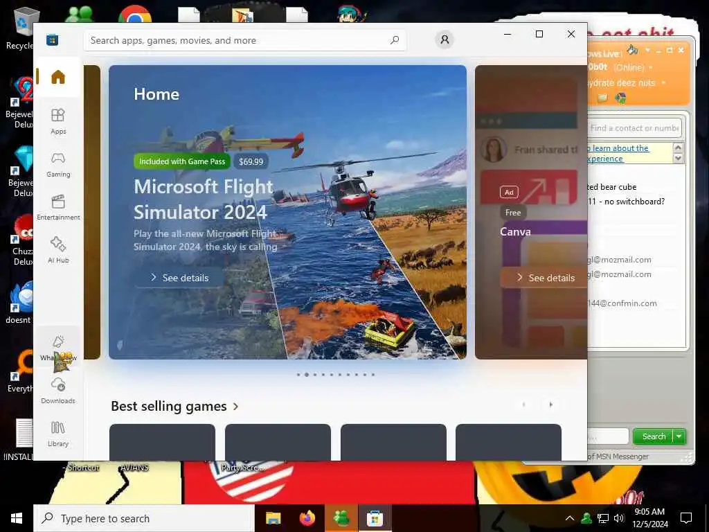Viewport: 709px width, 532px height.
Task: Open Firefox from taskbar
Action: pos(307,518)
